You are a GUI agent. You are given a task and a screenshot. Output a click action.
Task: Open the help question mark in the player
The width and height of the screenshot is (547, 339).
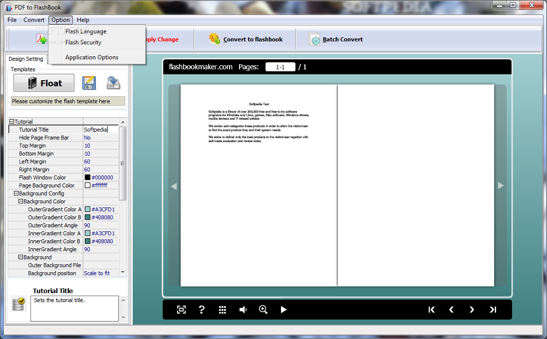click(202, 310)
